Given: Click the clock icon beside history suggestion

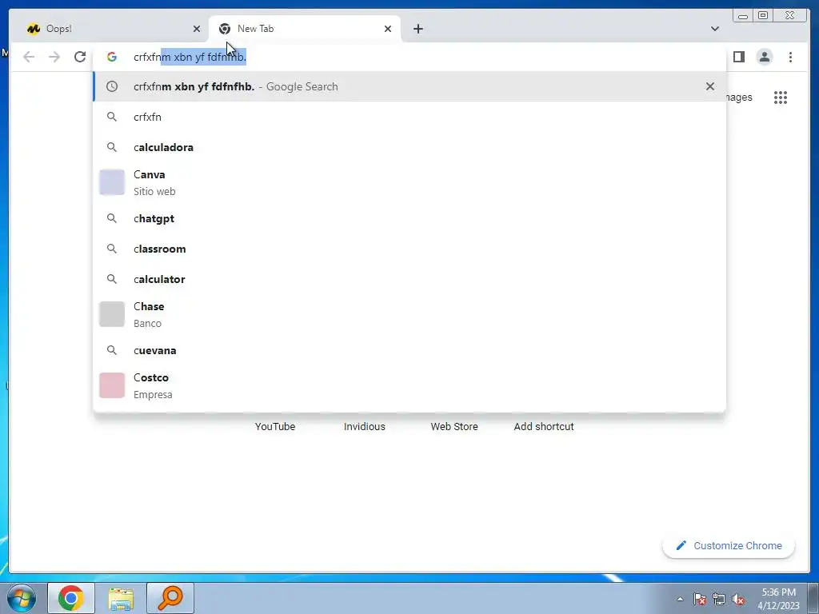Looking at the screenshot, I should (x=112, y=86).
